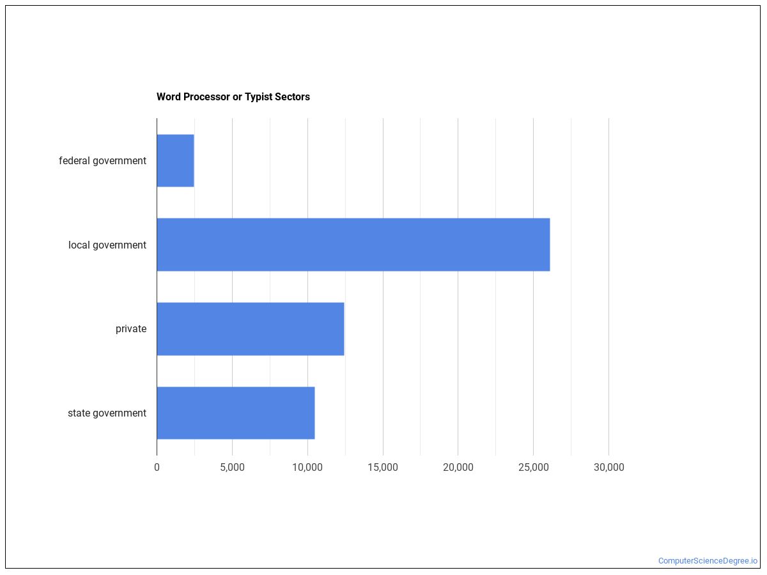Click the 'local government' axis label
This screenshot has height=575, width=767.
point(107,245)
